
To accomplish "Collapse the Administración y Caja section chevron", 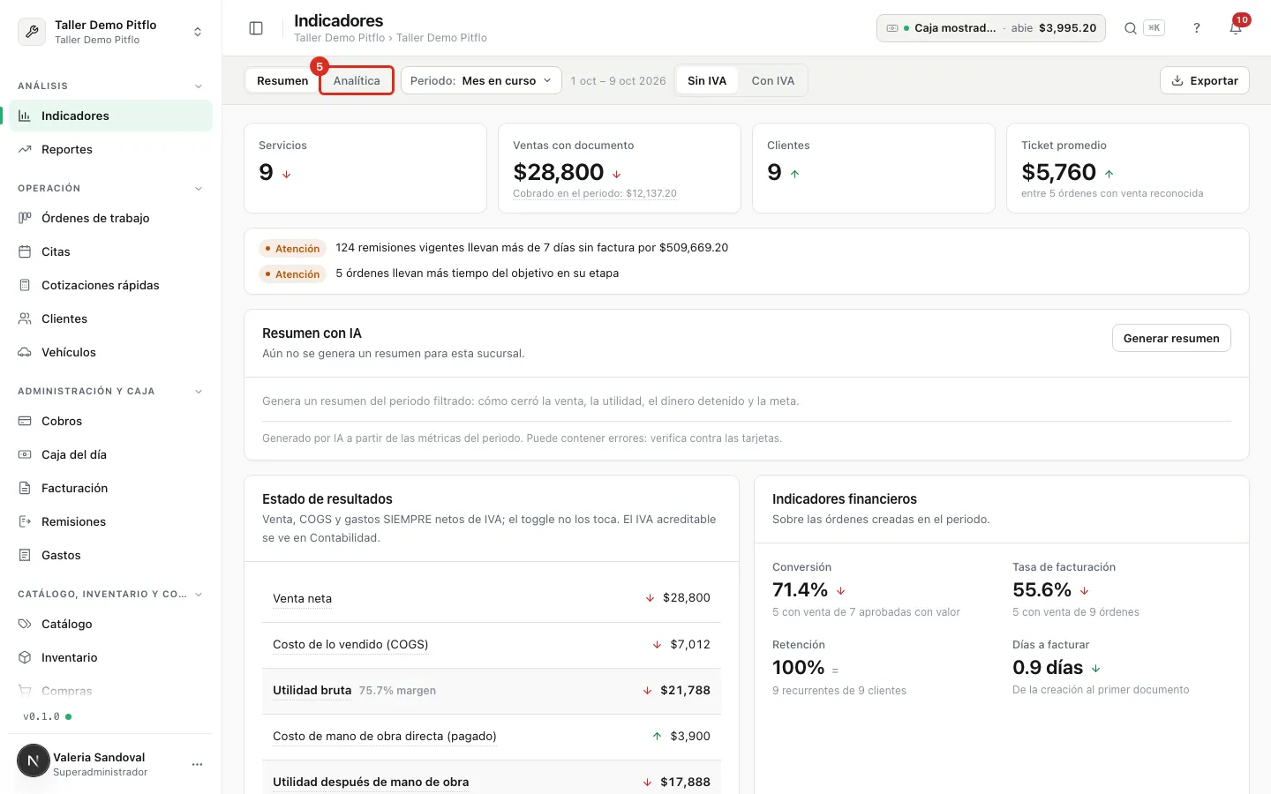I will click(199, 392).
